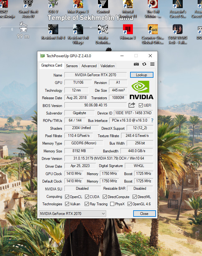Viewport: 202px width, 256px height.
Task: Click the Bus Interface question mark
Action: pos(152,120)
